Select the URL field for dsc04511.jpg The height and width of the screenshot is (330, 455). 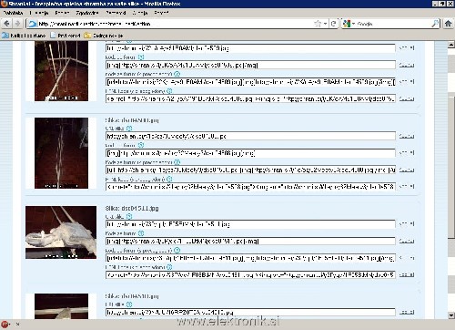pos(250,224)
